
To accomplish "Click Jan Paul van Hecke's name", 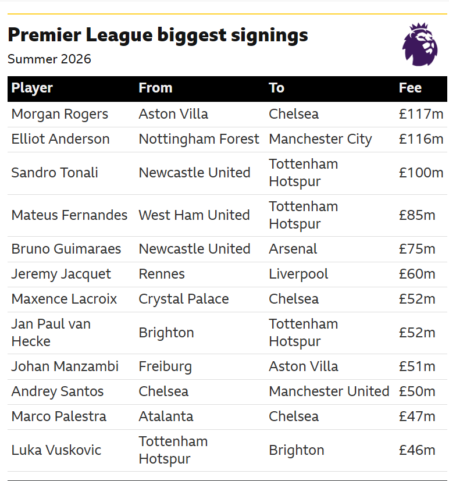I will point(51,333).
